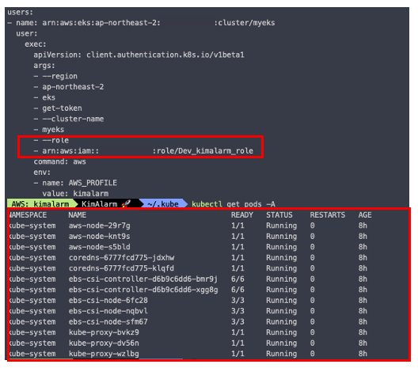The image size is (418, 368).
Task: Select pod name aws-node-29r7g
Action: coord(100,226)
